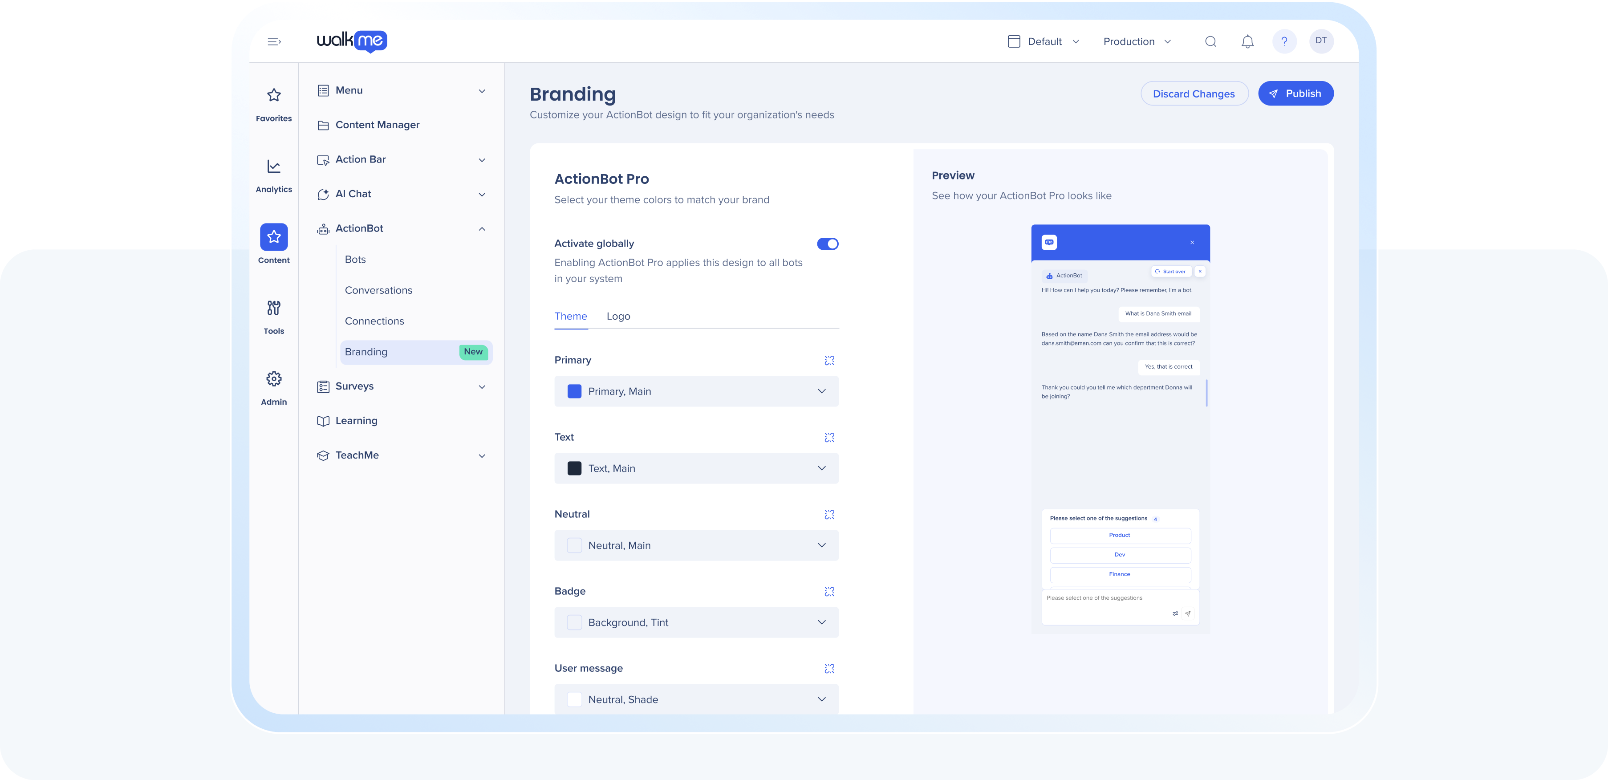
Task: Click the WalkMe logo
Action: (352, 41)
